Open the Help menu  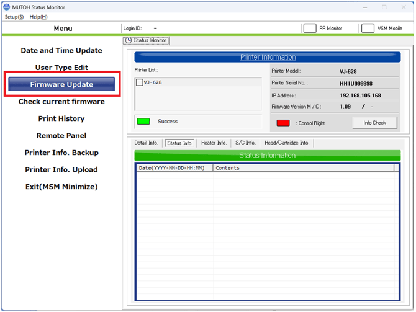click(38, 17)
